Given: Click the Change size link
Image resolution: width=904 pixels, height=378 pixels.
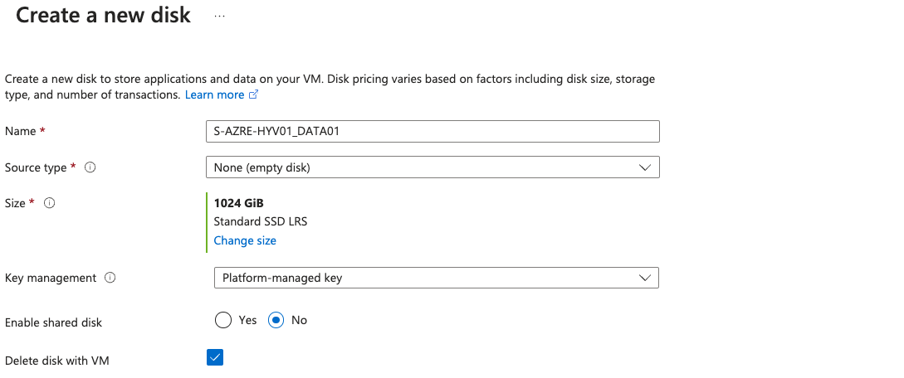Looking at the screenshot, I should (x=245, y=240).
